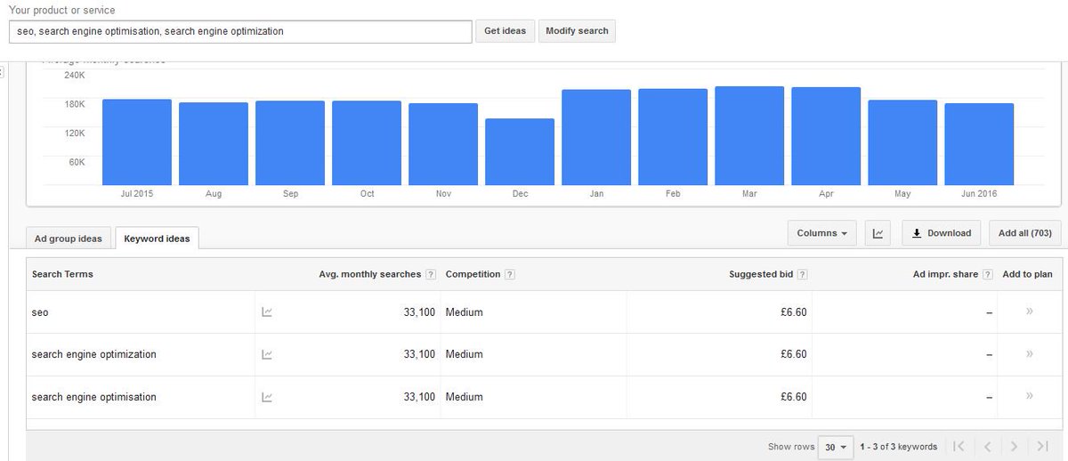Screen dimensions: 1068x461
Task: Add seo keyword to plan
Action: point(1030,312)
